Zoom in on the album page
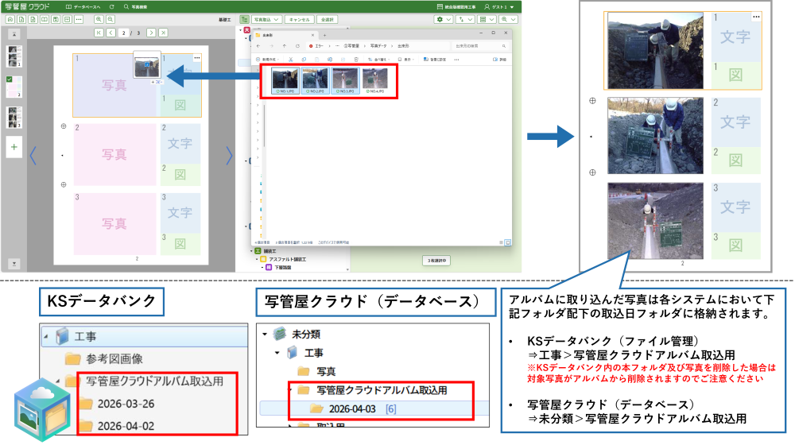The width and height of the screenshot is (795, 445). point(99,18)
